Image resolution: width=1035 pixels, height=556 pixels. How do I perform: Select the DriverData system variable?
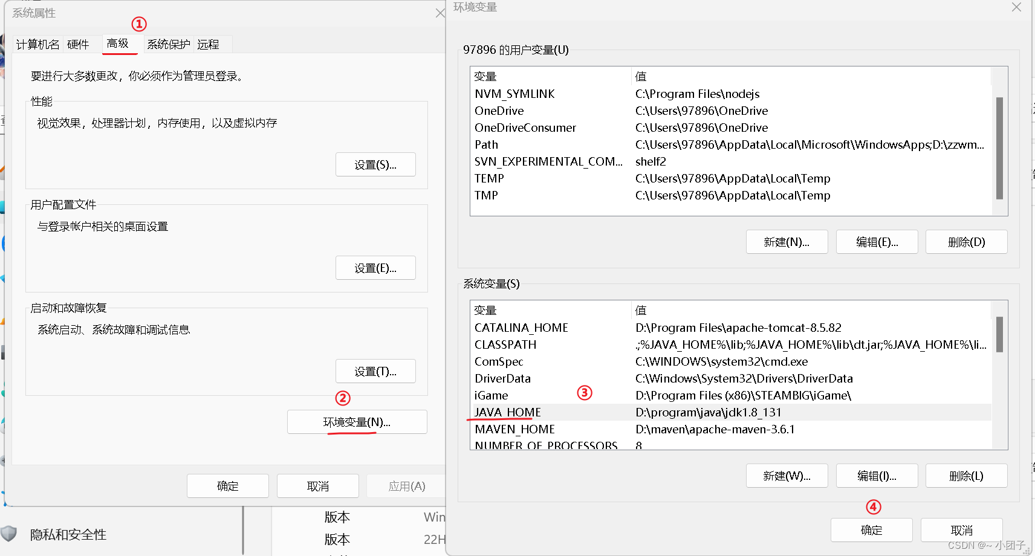[731, 378]
